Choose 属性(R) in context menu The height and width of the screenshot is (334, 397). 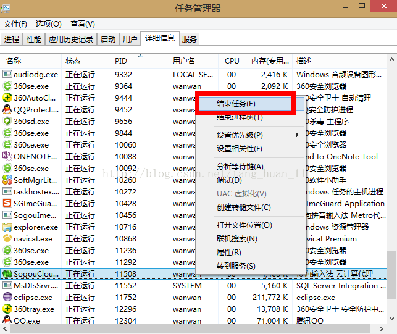pyautogui.click(x=259, y=253)
